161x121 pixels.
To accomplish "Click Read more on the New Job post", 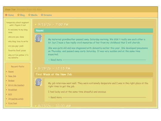I will pyautogui.click(x=56, y=97).
